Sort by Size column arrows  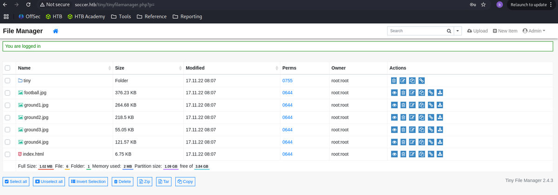[x=180, y=68]
